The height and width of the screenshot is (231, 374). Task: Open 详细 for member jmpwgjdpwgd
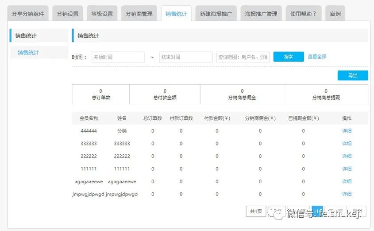pyautogui.click(x=347, y=194)
